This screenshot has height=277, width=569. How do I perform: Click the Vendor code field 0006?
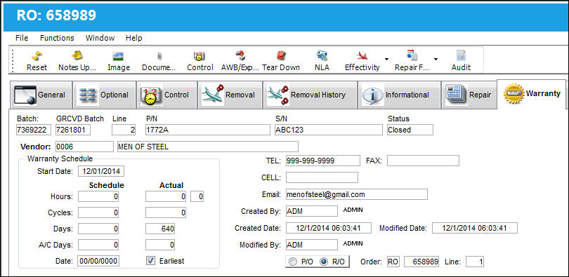pos(84,147)
